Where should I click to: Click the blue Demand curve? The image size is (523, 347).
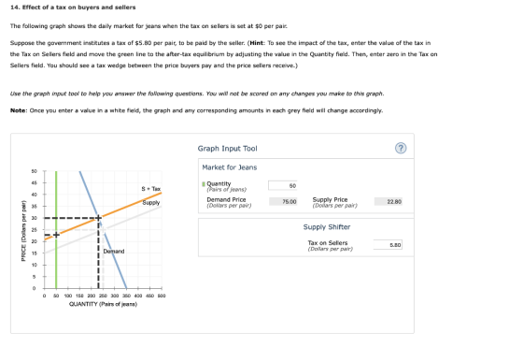[x=115, y=261]
